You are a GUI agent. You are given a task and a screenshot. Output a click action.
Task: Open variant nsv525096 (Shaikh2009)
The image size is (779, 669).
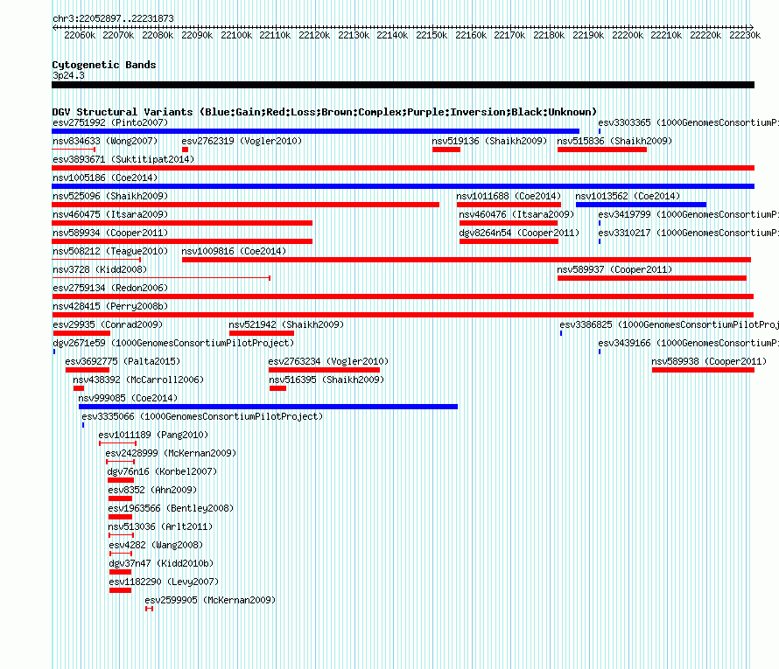point(110,196)
